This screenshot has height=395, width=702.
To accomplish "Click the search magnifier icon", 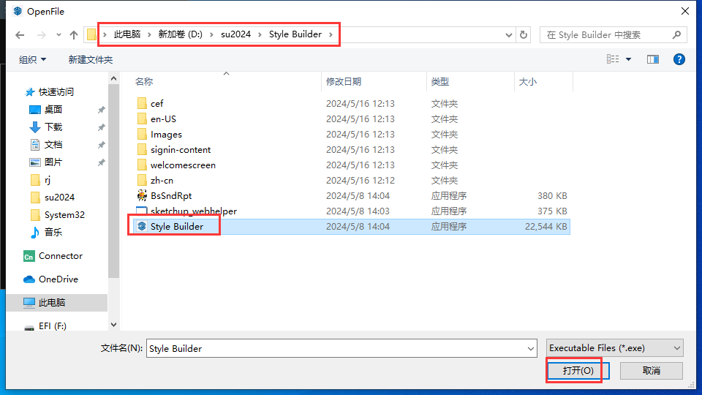I will click(x=676, y=34).
